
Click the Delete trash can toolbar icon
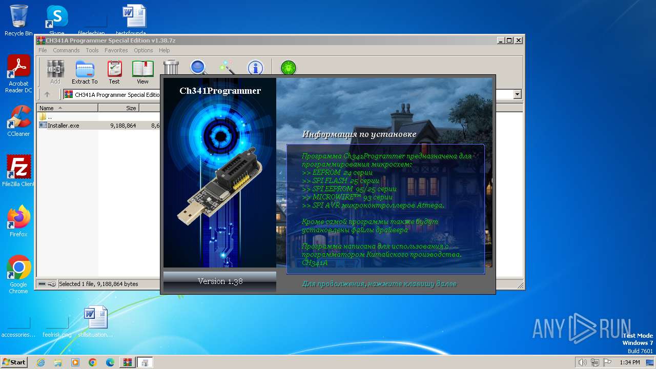171,67
